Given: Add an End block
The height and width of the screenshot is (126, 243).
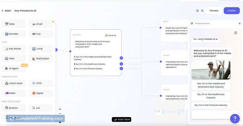Looking at the screenshot, I should [41, 34].
